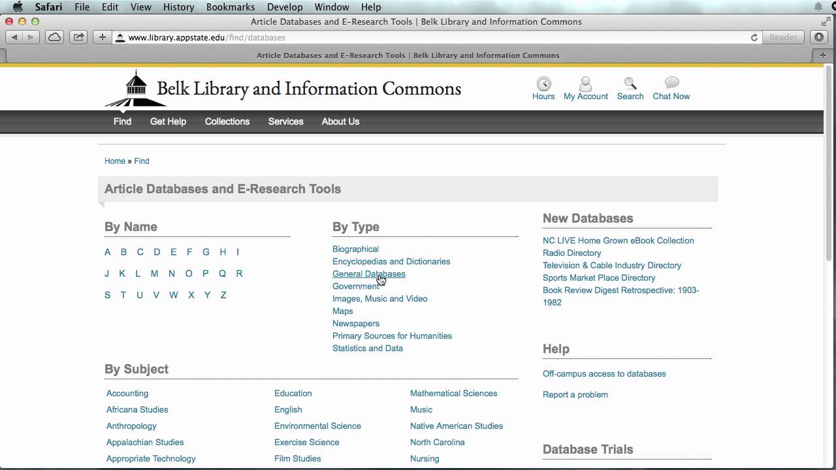Screen dimensions: 836x470
Task: Enter full screen using the arrows icon
Action: pos(826,22)
